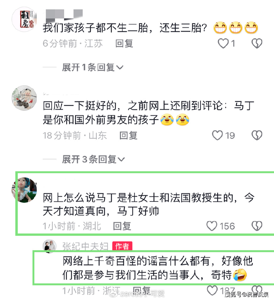Open the baby photo avatar profile
The image size is (274, 300).
click(x=24, y=190)
